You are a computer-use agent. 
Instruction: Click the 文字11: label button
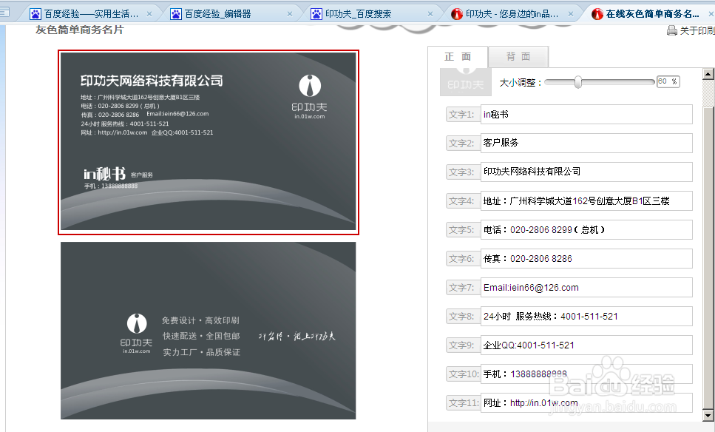tap(463, 403)
